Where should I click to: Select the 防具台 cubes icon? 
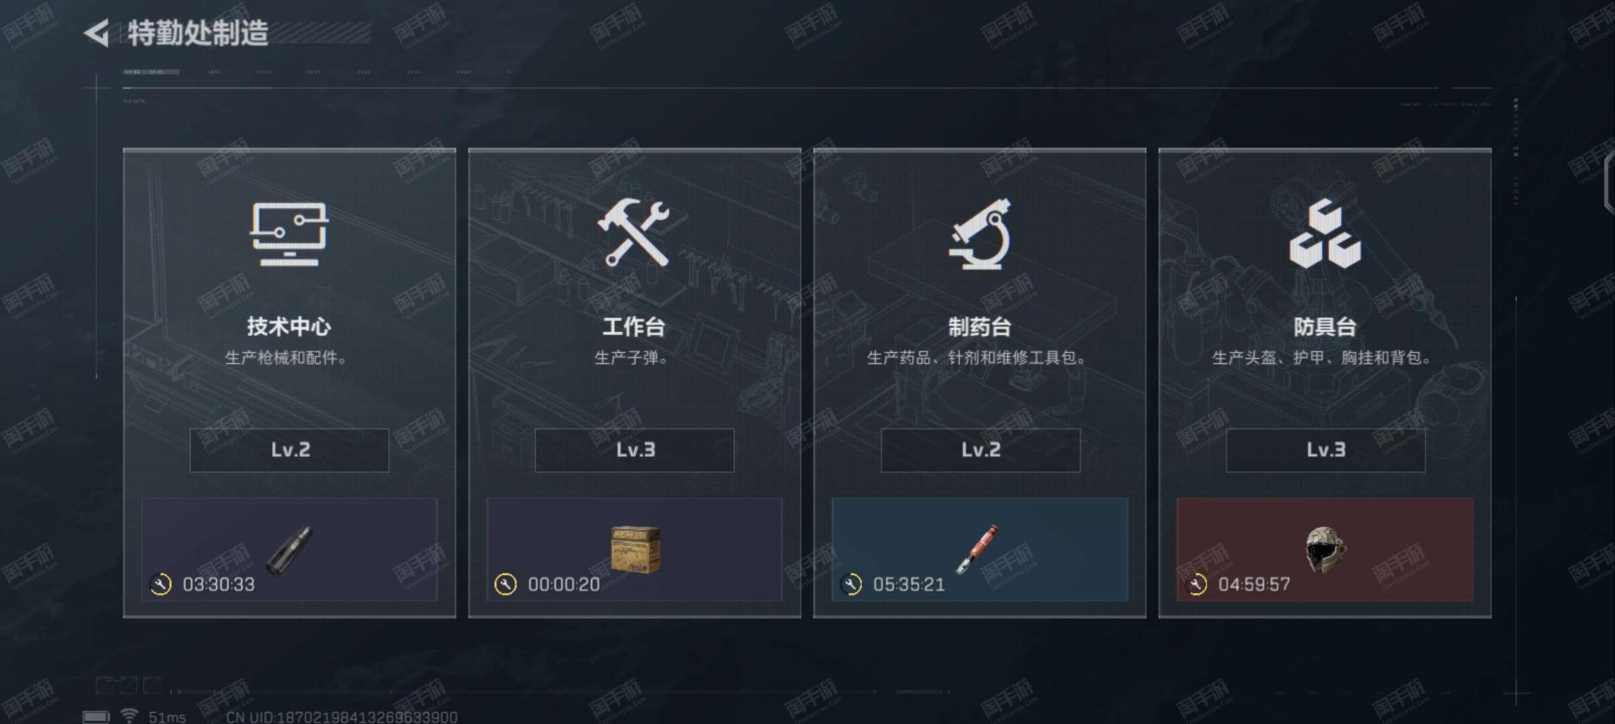(x=1325, y=233)
